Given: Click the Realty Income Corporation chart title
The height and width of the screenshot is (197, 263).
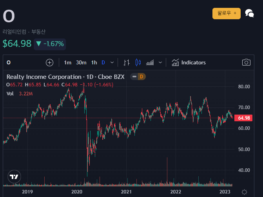Looking at the screenshot, I should point(65,77).
